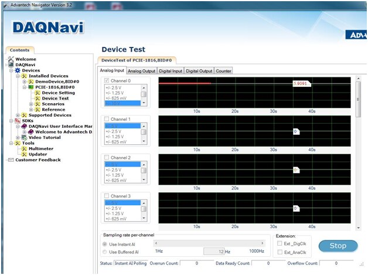
Task: Open the Digital Output tab
Action: (x=199, y=71)
